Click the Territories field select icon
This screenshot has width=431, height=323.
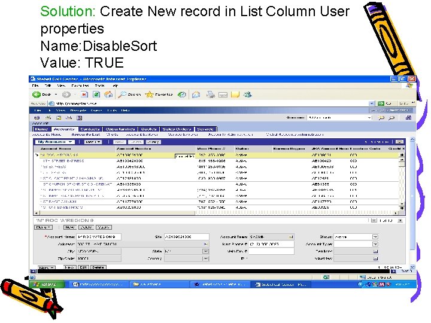[x=375, y=251]
